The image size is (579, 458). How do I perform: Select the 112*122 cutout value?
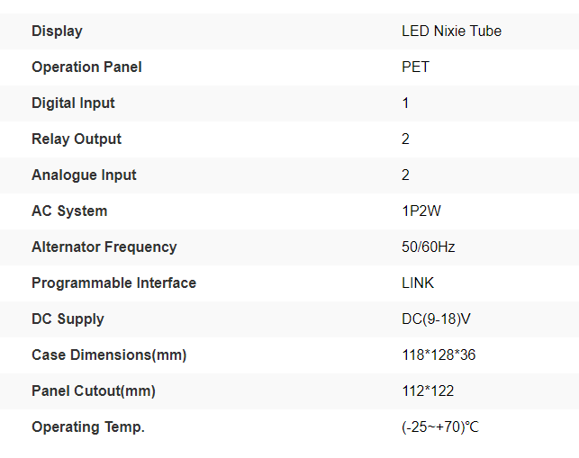coord(428,391)
